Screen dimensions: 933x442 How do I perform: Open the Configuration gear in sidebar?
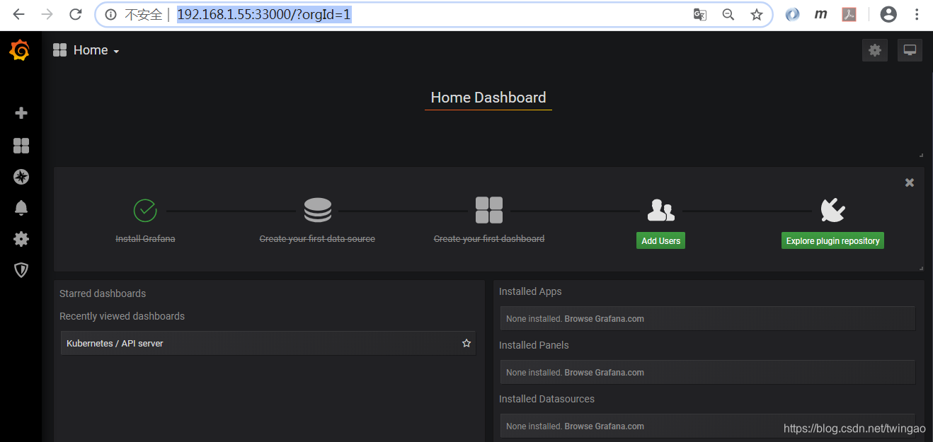[21, 239]
